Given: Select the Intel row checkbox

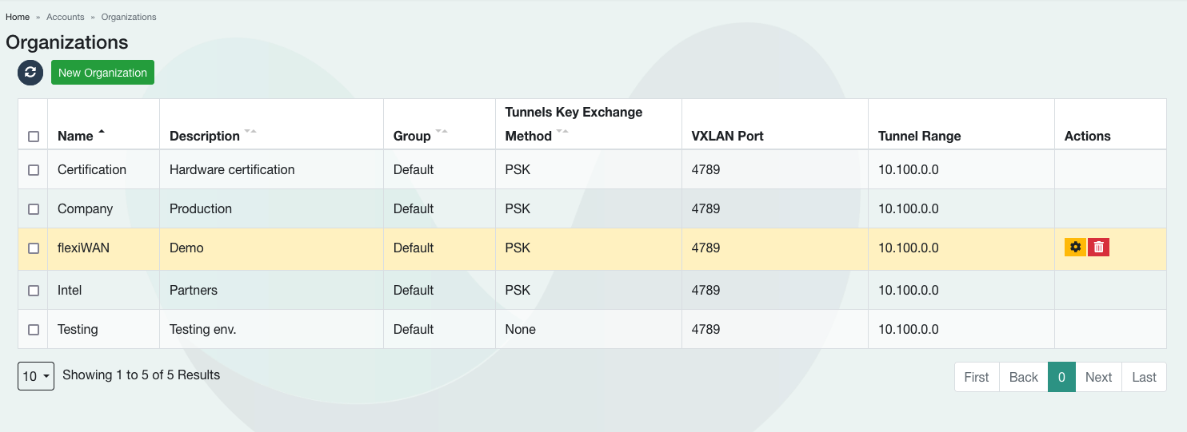Looking at the screenshot, I should click(x=34, y=291).
